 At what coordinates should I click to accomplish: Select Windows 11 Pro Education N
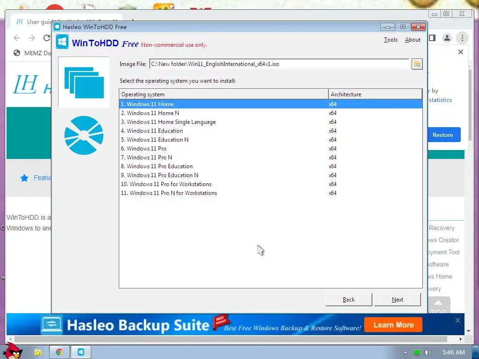click(271, 175)
